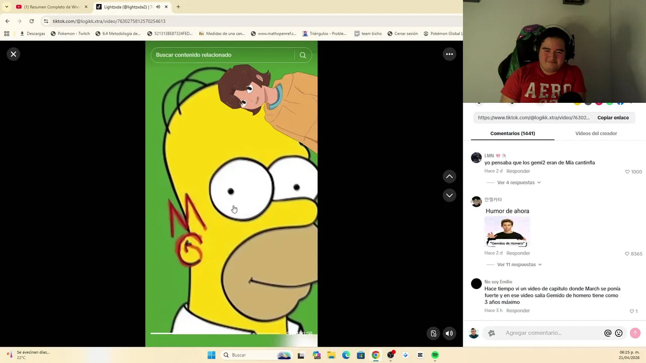Screen dimensions: 646x363
Task: Open OBS Studio from taskbar
Action: [390, 355]
